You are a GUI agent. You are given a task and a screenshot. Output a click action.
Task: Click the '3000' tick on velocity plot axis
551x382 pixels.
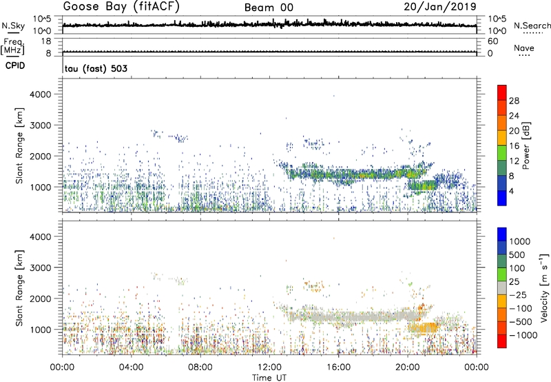tap(40, 268)
